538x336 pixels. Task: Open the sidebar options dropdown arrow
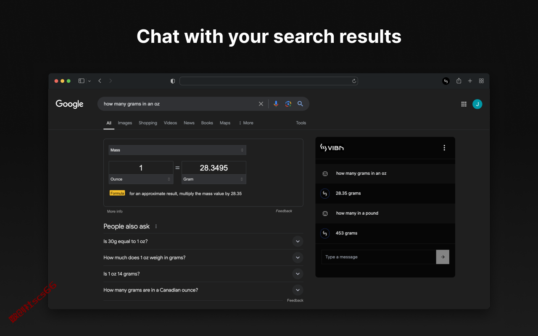pyautogui.click(x=89, y=81)
